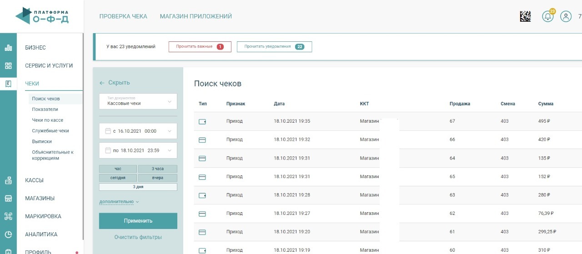The height and width of the screenshot is (254, 582).
Task: Open the "Тип документов" dropdown
Action: point(138,101)
